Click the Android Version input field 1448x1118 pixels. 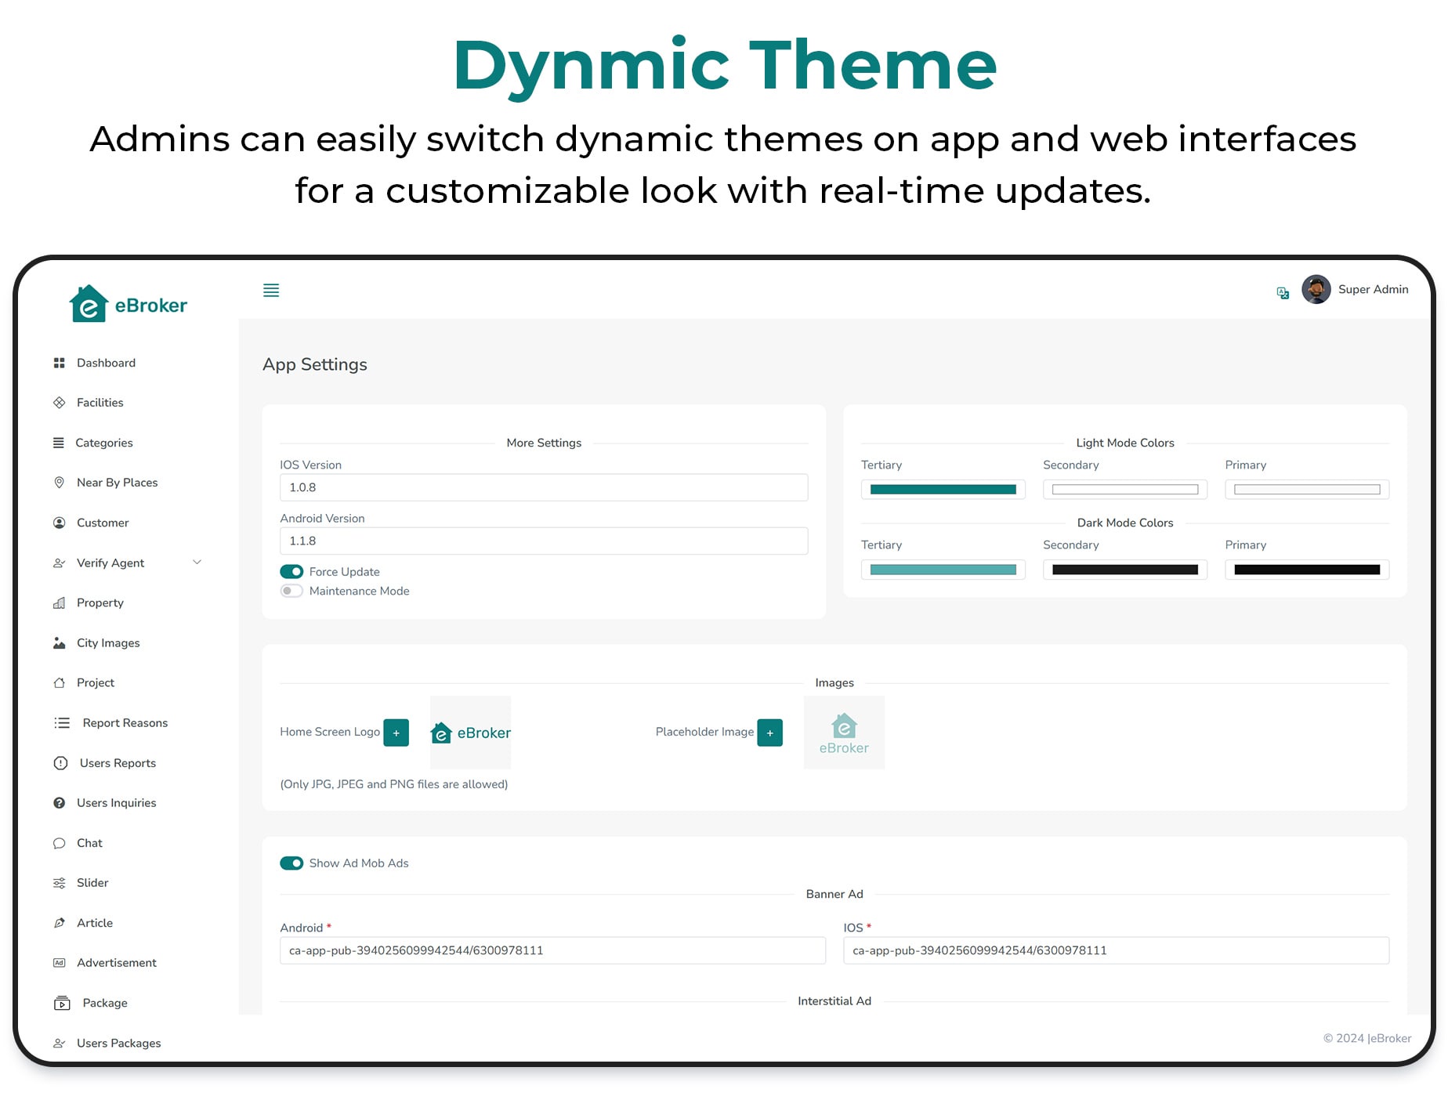544,541
